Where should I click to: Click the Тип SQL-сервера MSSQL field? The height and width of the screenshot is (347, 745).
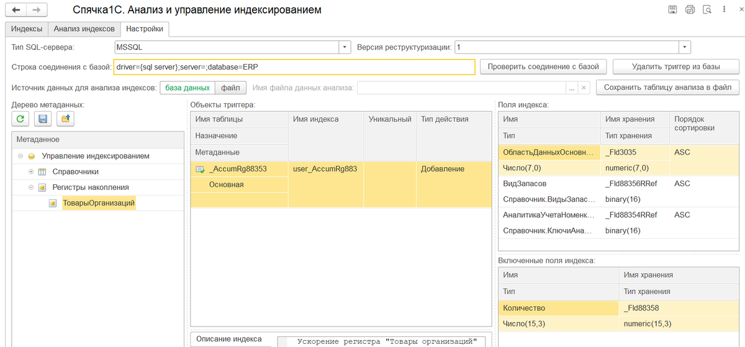(227, 47)
